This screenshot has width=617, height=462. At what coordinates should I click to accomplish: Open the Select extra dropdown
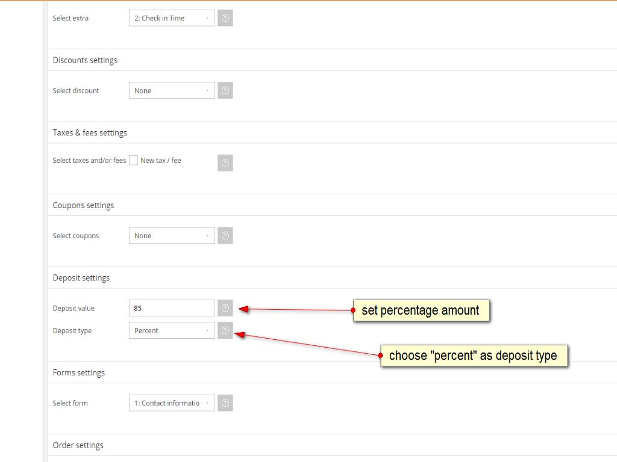point(172,18)
